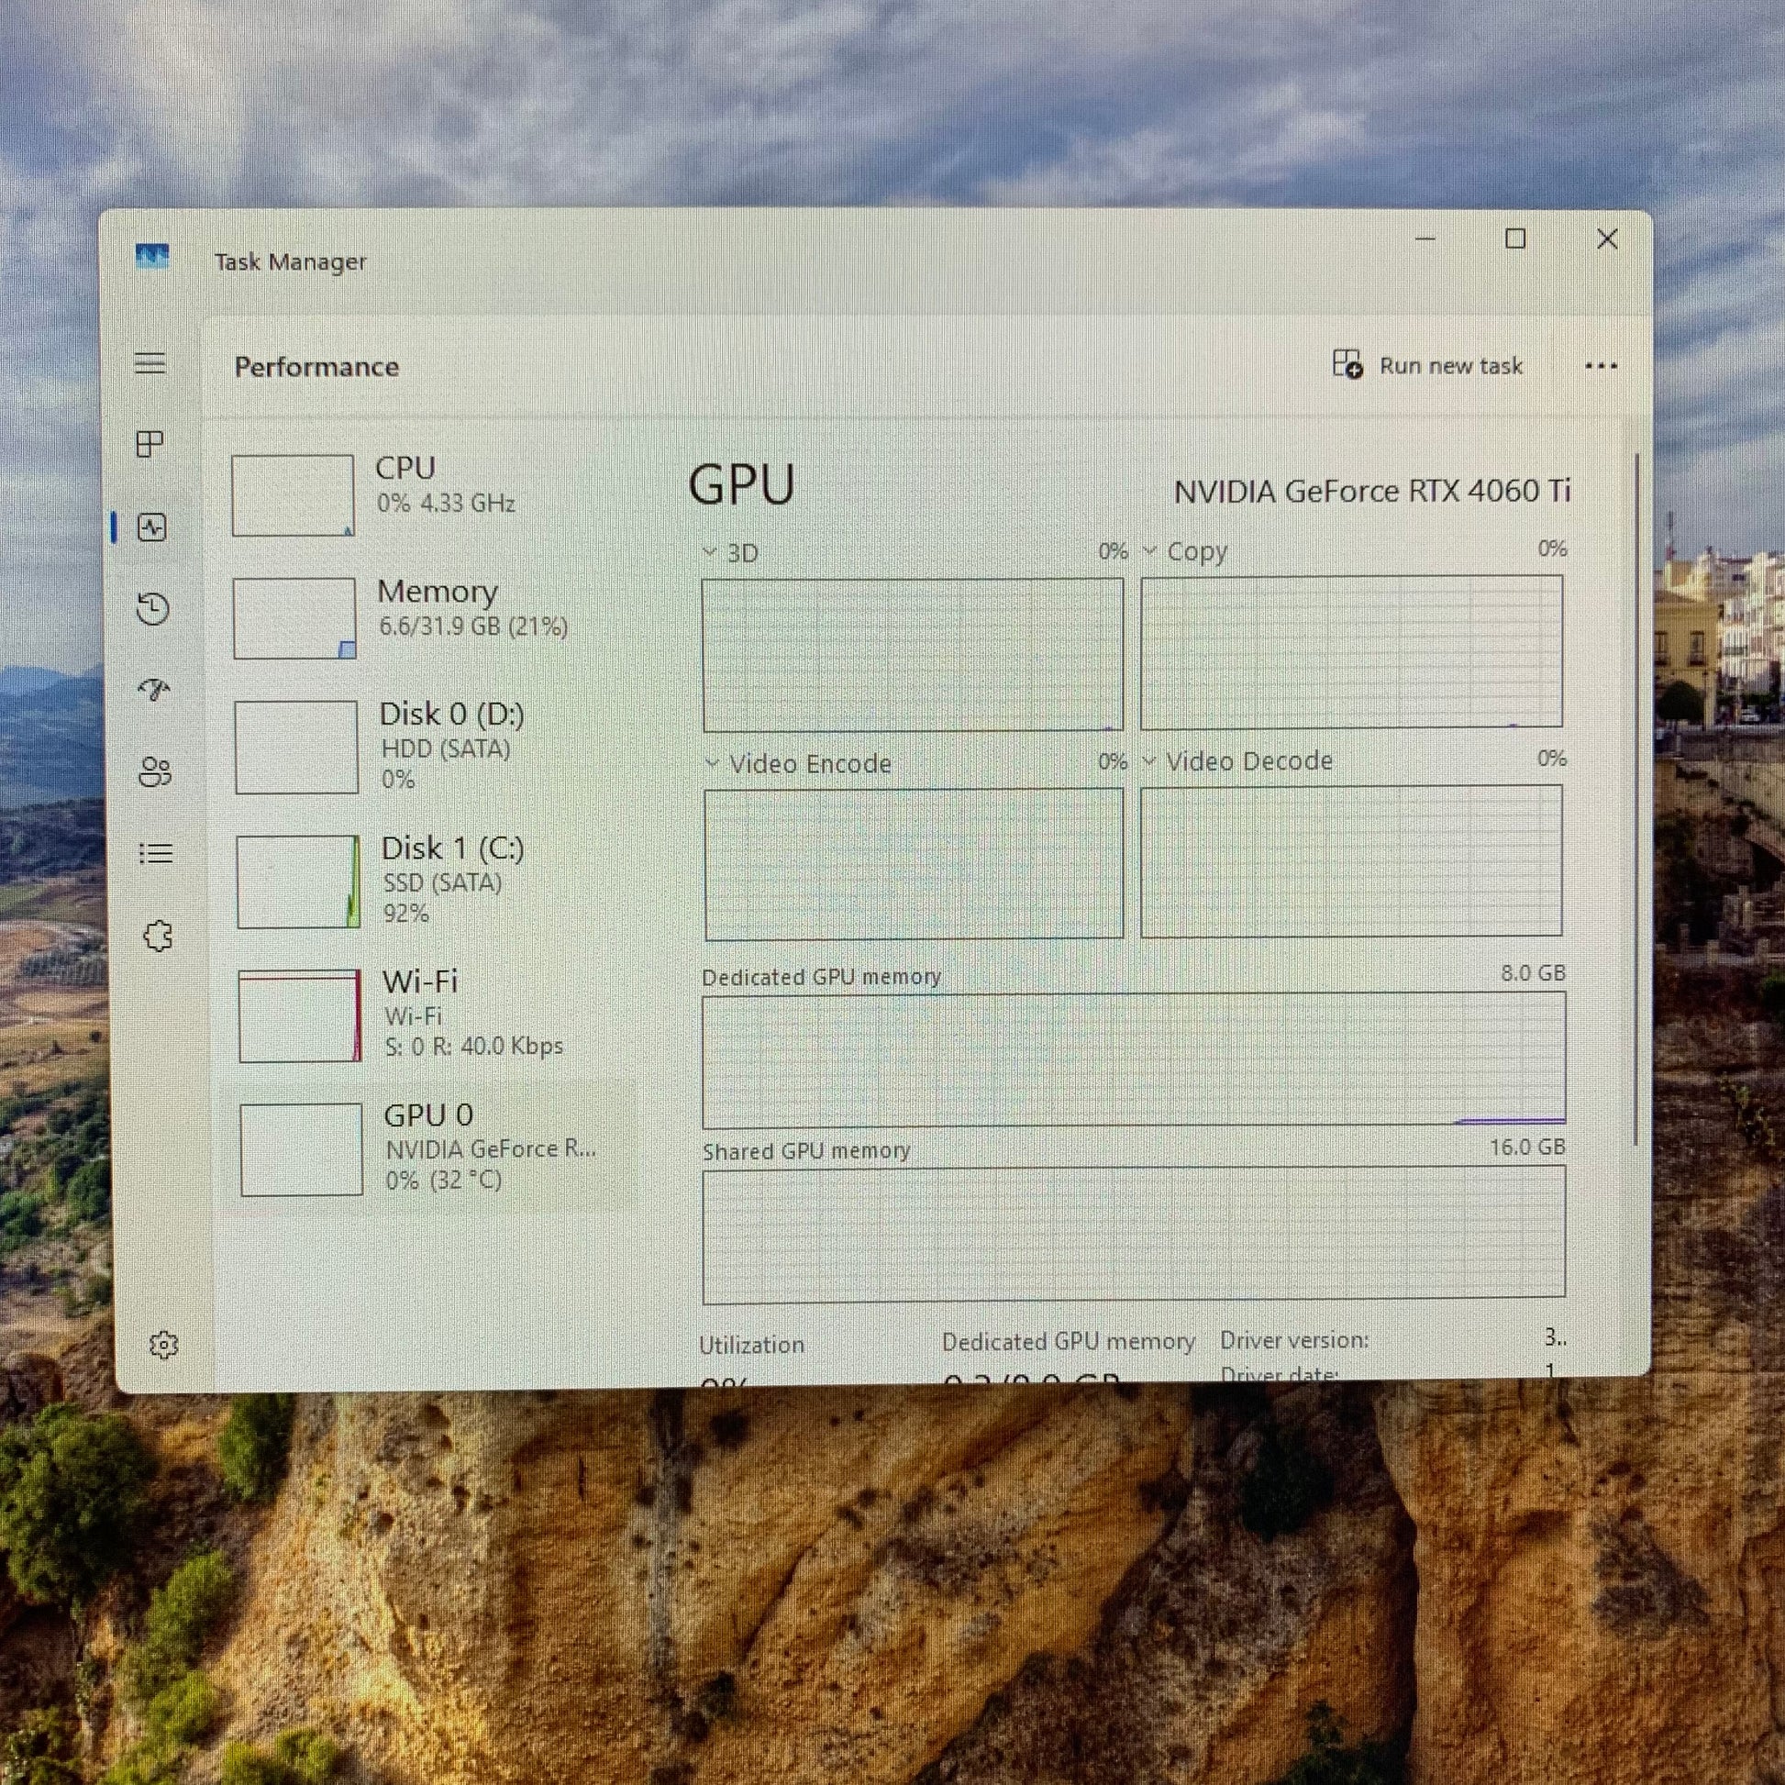Open Task Manager settings gear
The height and width of the screenshot is (1785, 1785).
tap(163, 1346)
